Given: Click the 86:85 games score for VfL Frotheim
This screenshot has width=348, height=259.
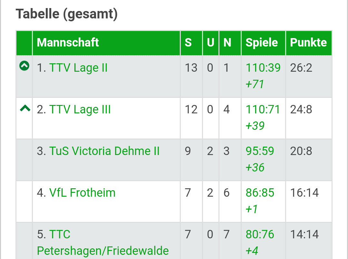Looking at the screenshot, I should click(260, 193).
